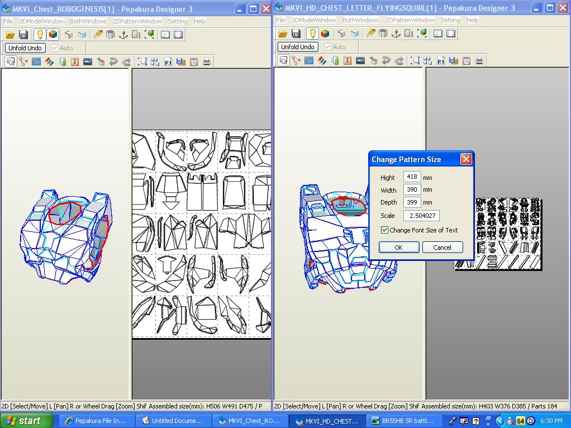This screenshot has height=428, width=571.
Task: Toggle texture cube in FLYINGSQUIRL window
Action: [325, 34]
